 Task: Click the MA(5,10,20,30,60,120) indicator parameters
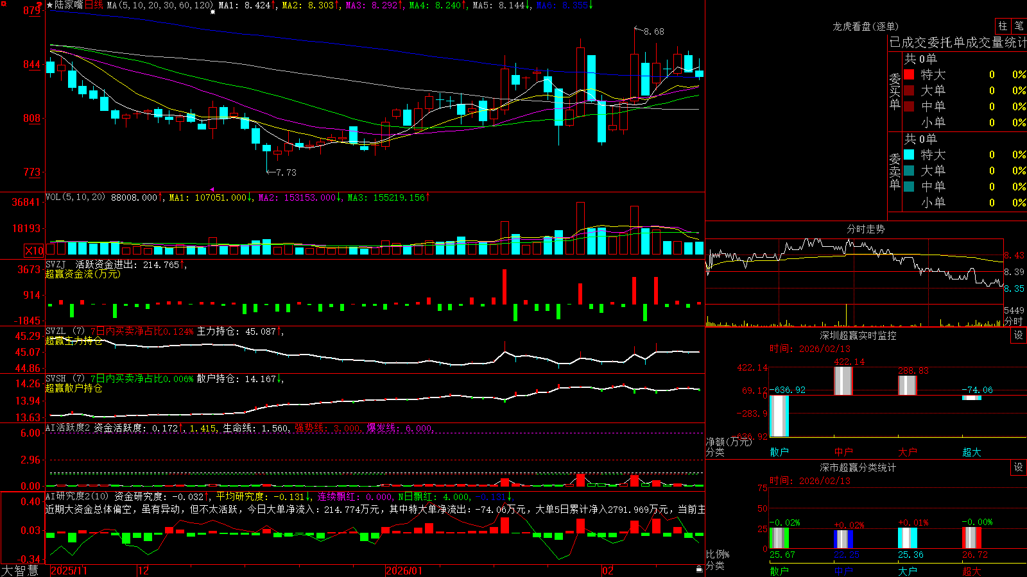[160, 5]
